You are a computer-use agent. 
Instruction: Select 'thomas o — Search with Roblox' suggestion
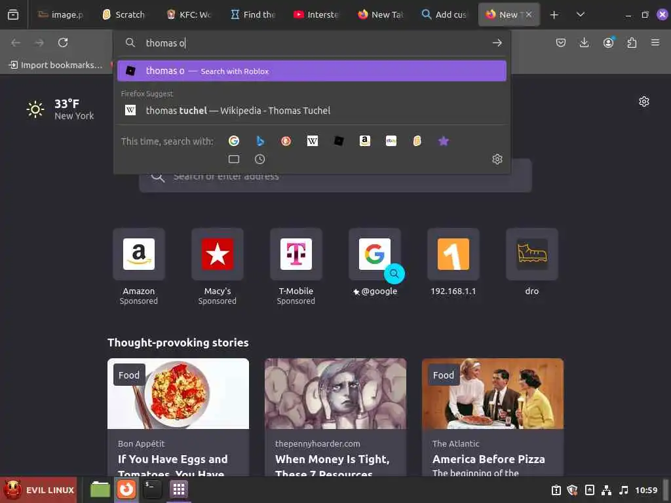pos(311,71)
